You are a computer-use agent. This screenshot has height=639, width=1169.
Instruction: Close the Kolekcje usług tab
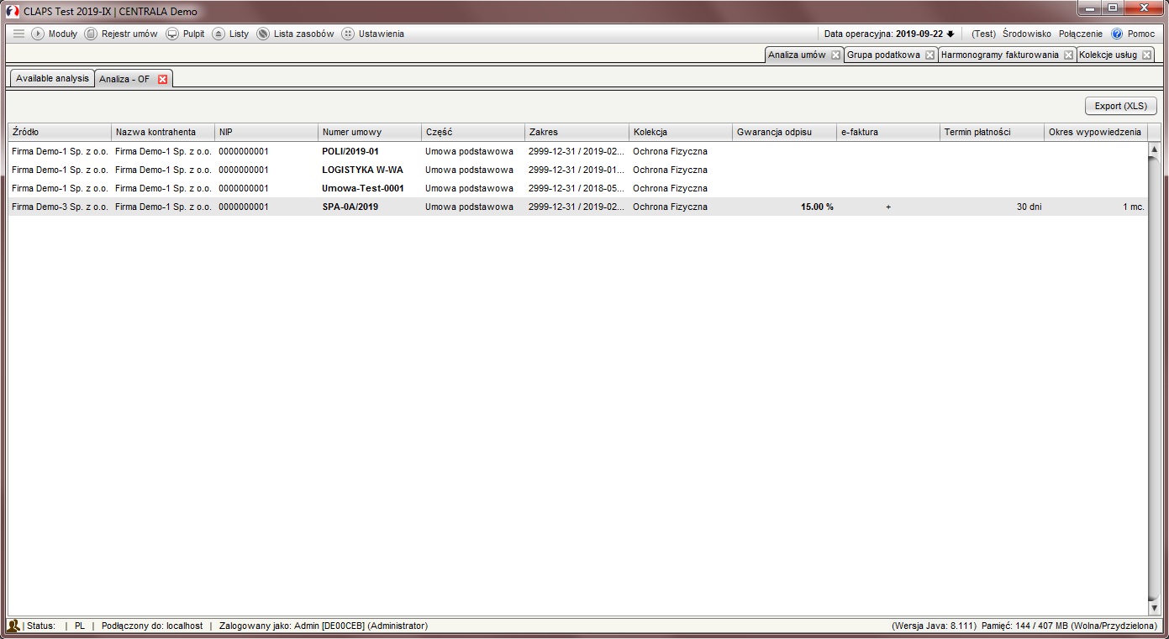(1146, 55)
